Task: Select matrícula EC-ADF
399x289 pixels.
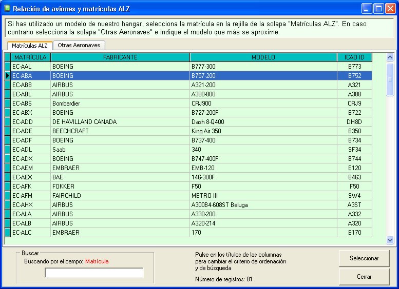Action: pyautogui.click(x=30, y=140)
